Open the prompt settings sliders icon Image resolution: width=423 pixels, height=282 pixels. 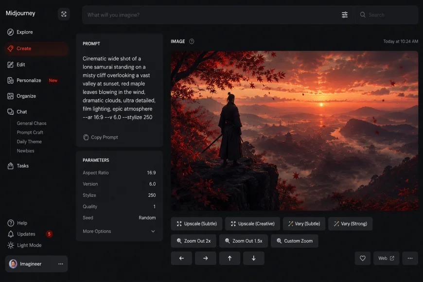click(x=345, y=15)
